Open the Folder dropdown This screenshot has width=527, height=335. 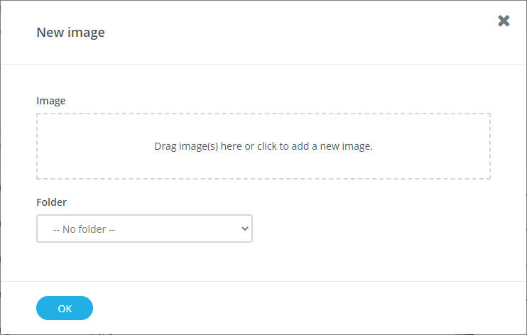[x=144, y=229]
